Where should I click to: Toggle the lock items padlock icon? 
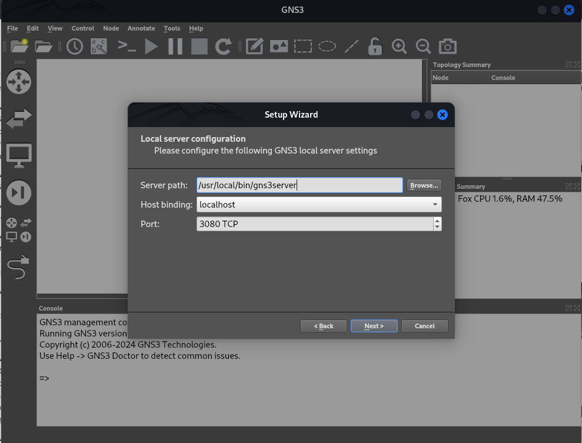click(x=375, y=46)
